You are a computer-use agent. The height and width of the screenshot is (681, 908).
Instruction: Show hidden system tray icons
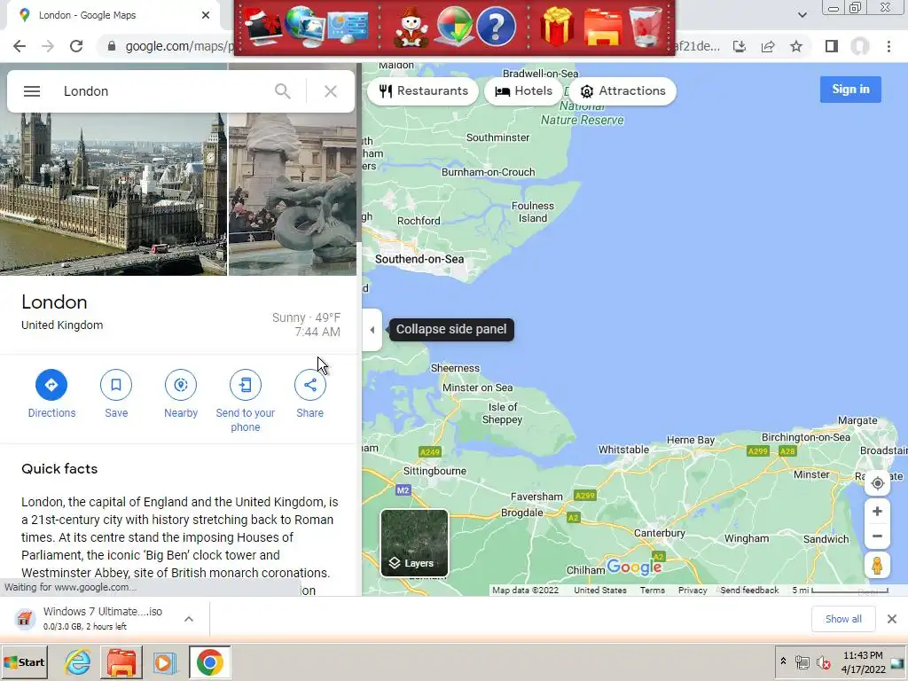coord(783,661)
